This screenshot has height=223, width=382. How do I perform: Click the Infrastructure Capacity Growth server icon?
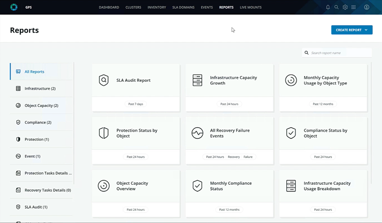click(197, 80)
